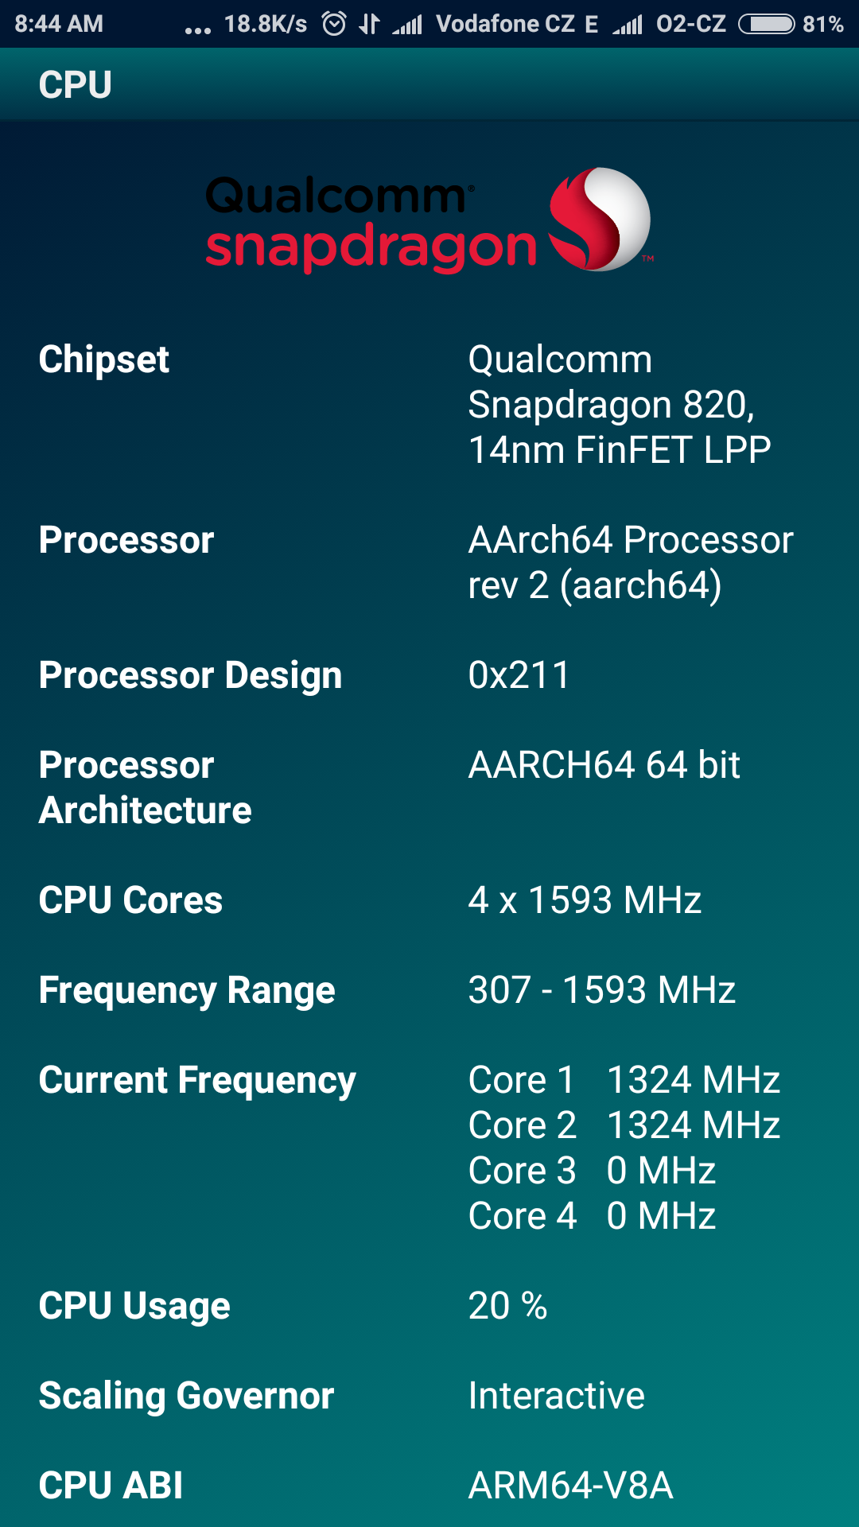859x1527 pixels.
Task: Tap the O2-CZ signal strength icon
Action: pos(628,25)
